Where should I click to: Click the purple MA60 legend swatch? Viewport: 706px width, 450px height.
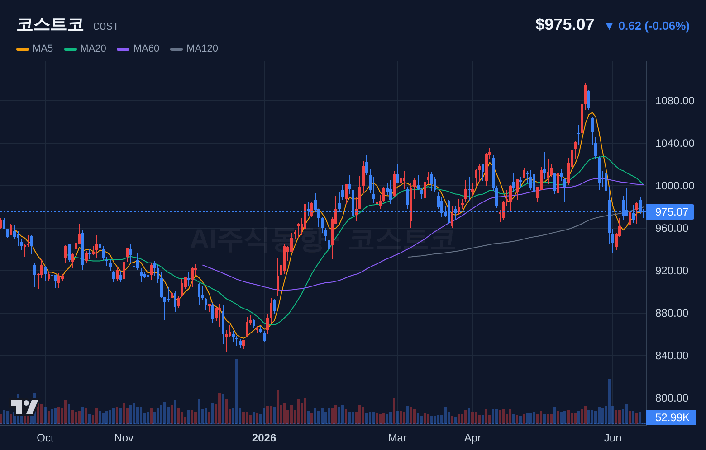point(123,49)
